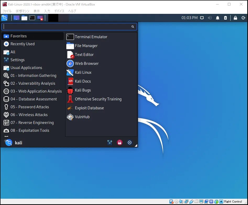
Task: Click the Kali dragon applications menu icon
Action: pos(4,18)
